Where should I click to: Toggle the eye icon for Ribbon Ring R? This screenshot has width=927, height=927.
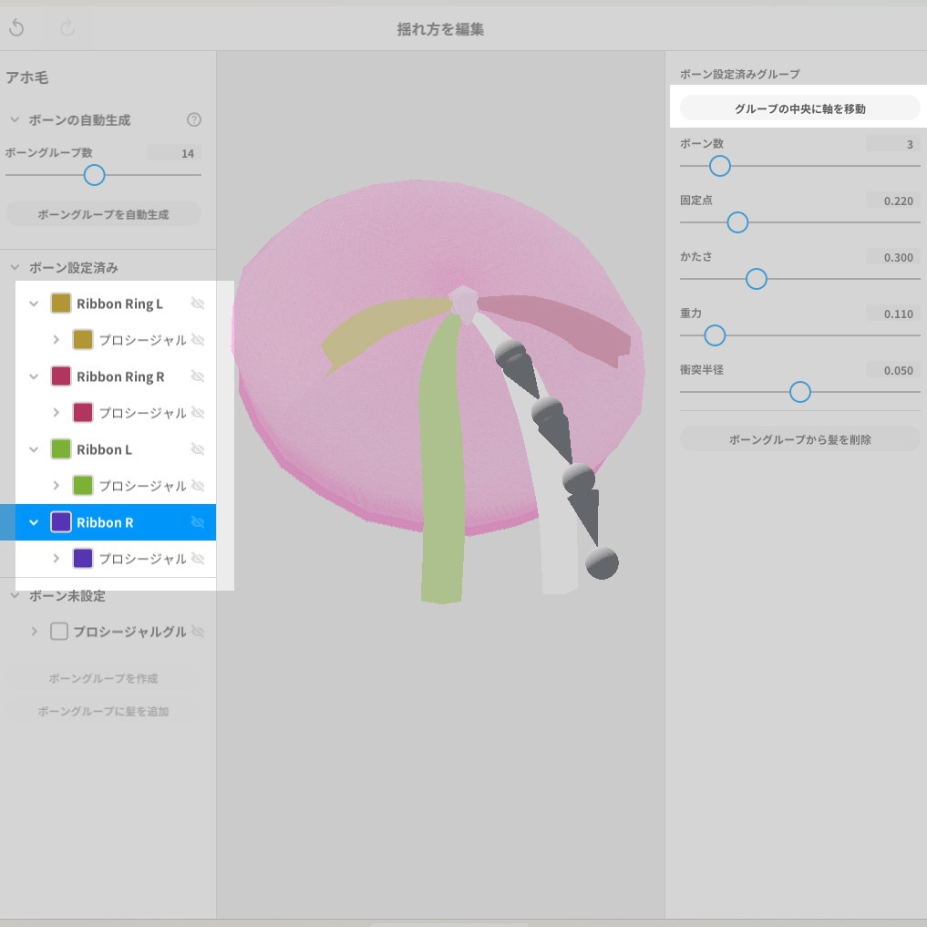pos(198,376)
